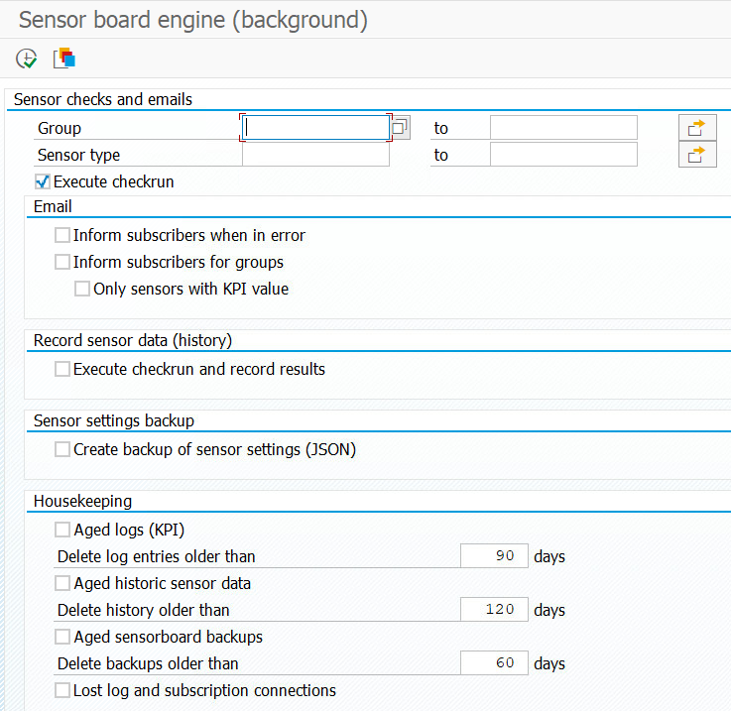Click the Execute (clock with checkmark) icon
This screenshot has width=731, height=711.
[x=27, y=59]
